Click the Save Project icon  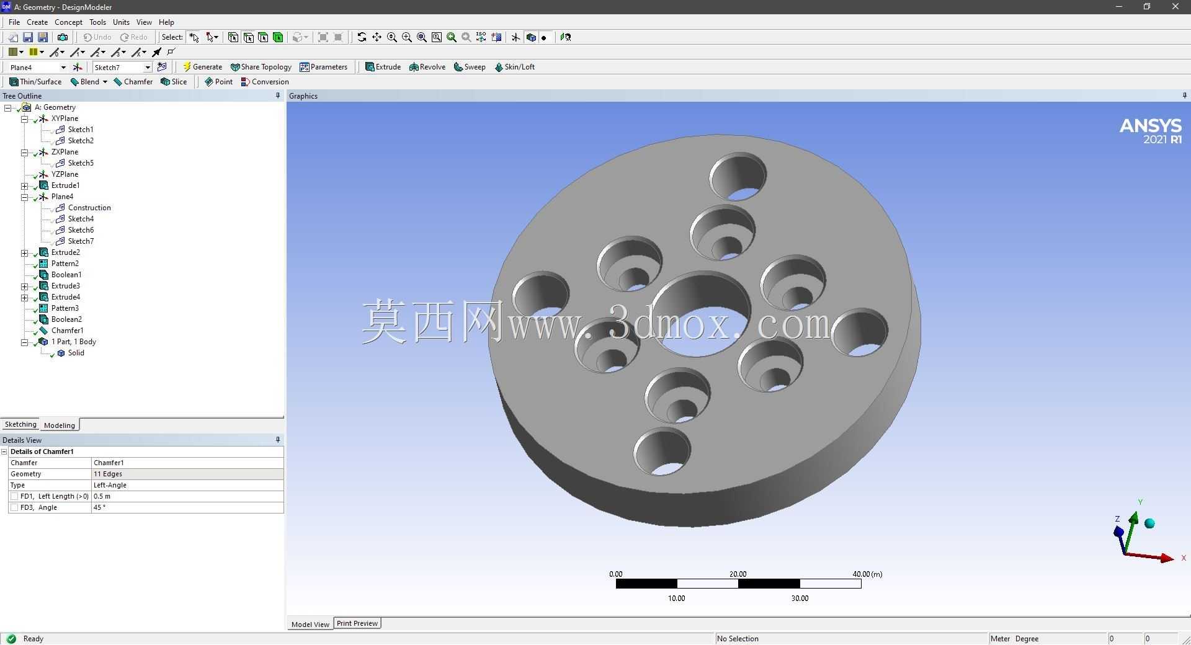(28, 37)
